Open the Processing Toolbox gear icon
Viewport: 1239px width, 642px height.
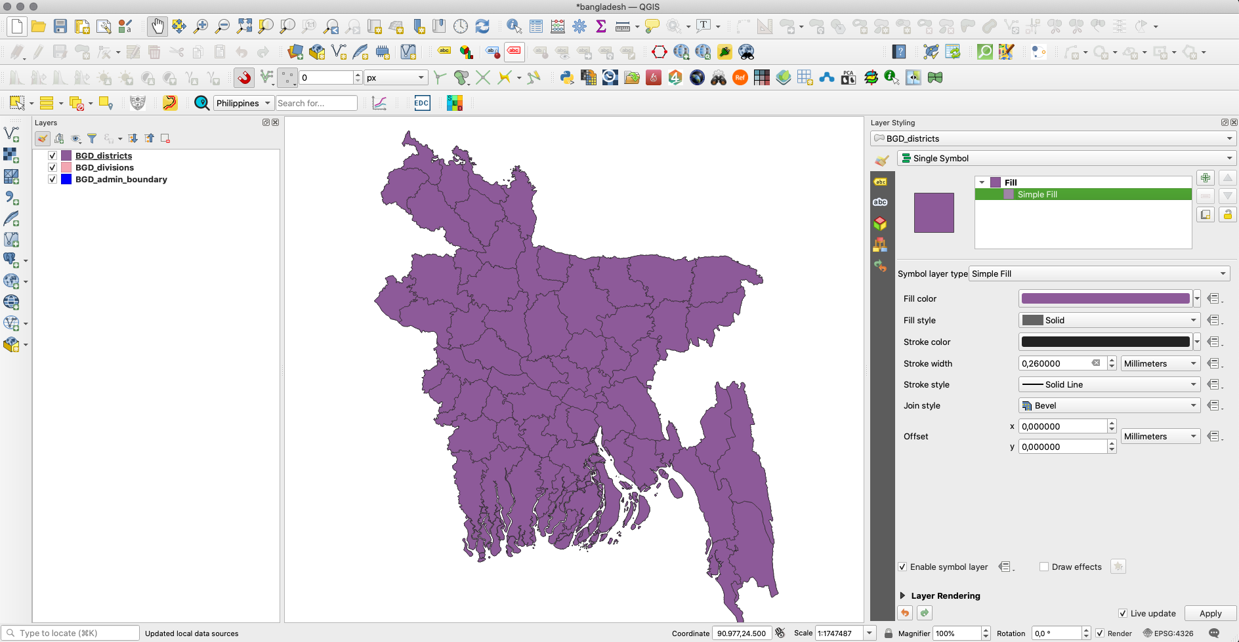579,26
